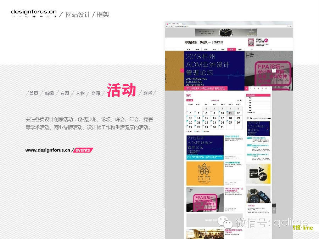Open the sidebar watches photo
319x239 pixels.
(258, 194)
